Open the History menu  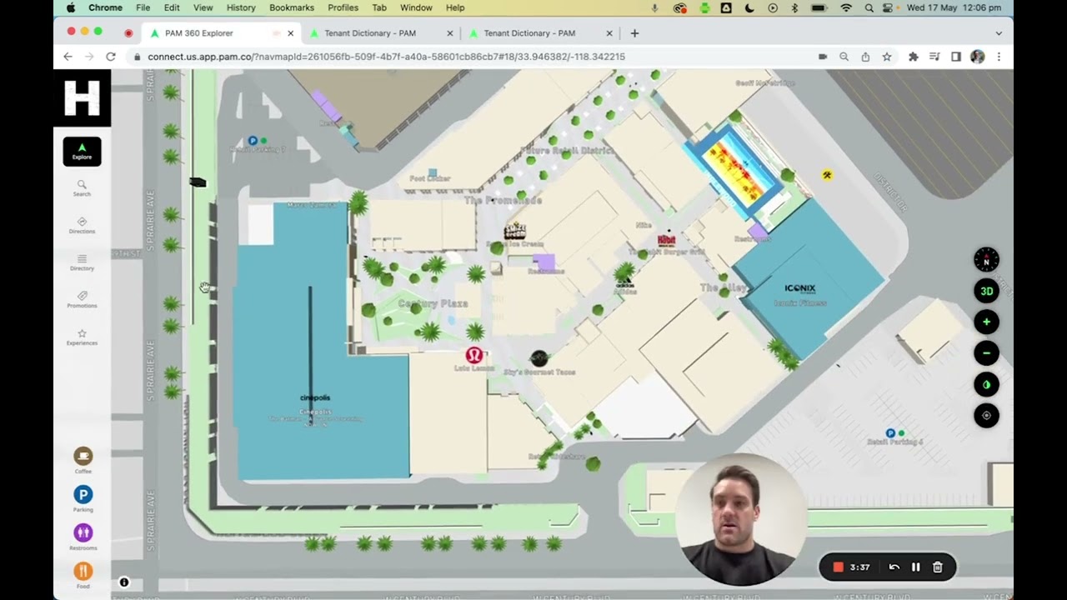coord(241,7)
